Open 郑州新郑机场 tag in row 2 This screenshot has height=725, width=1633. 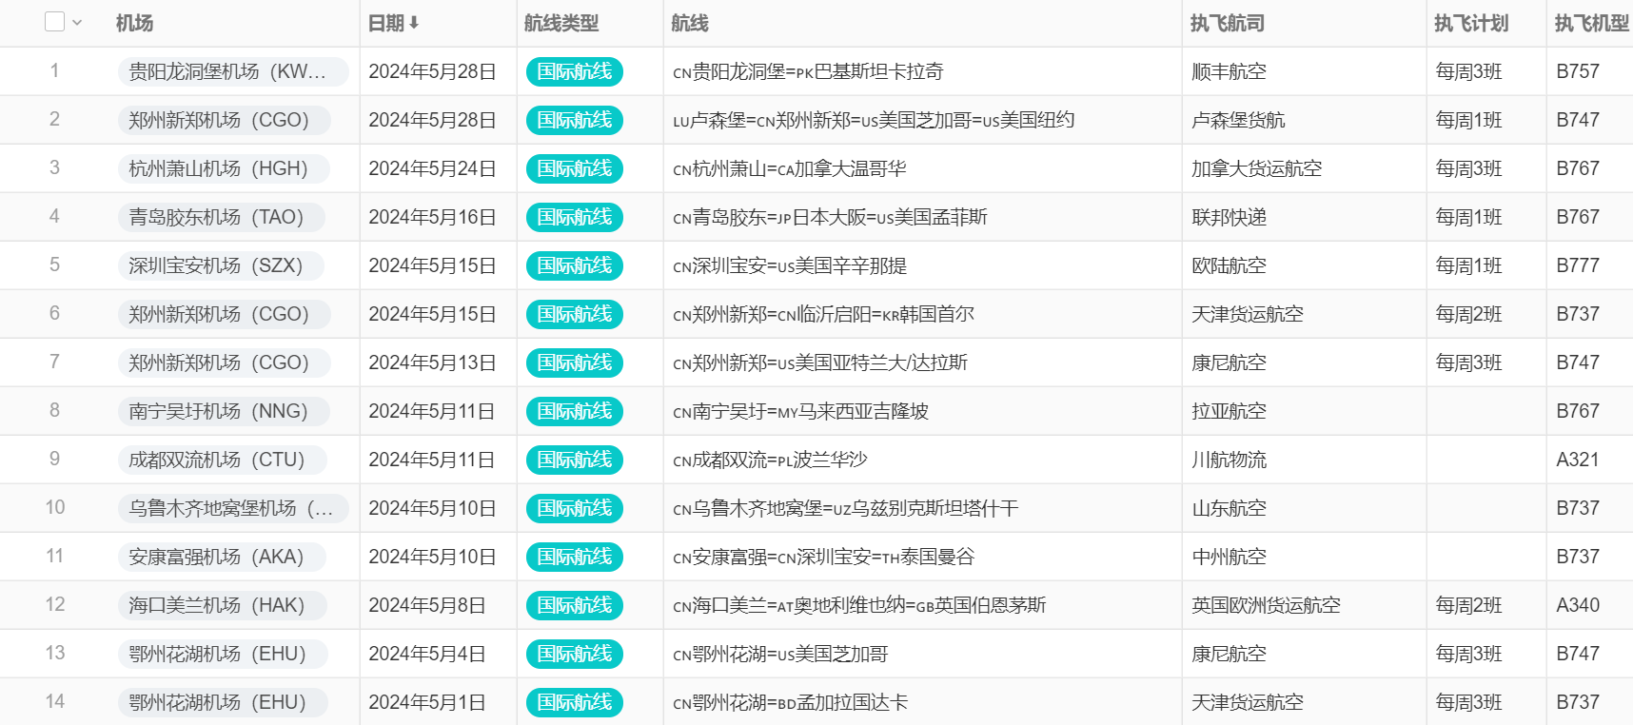point(225,120)
